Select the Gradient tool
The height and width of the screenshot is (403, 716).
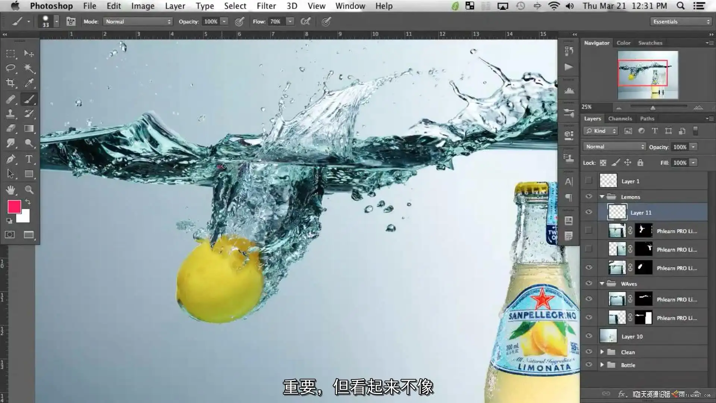(x=29, y=128)
